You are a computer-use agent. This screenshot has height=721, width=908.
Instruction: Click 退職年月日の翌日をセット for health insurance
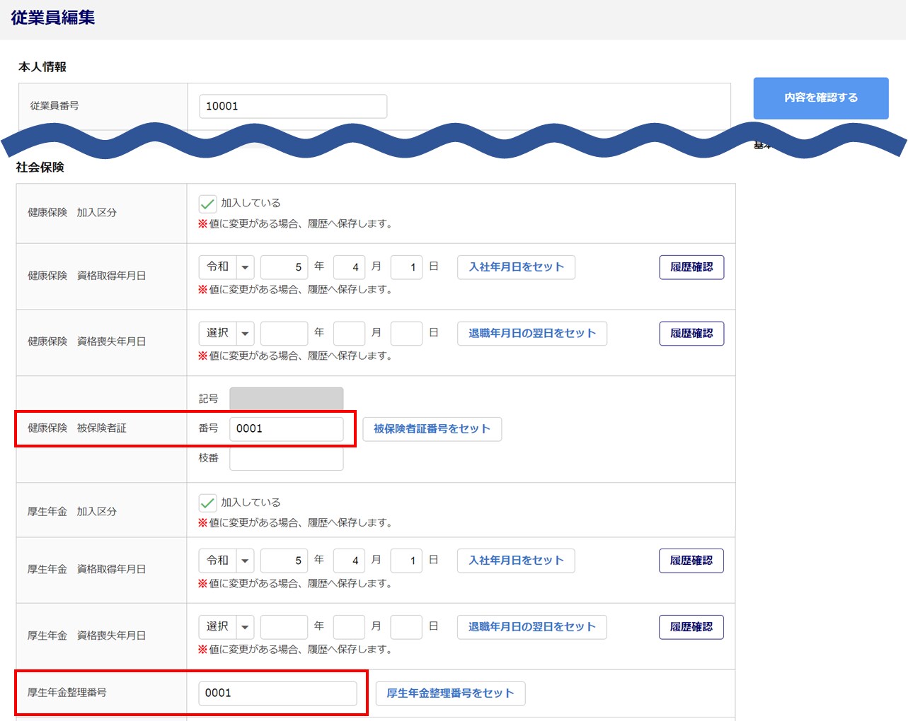(x=531, y=334)
